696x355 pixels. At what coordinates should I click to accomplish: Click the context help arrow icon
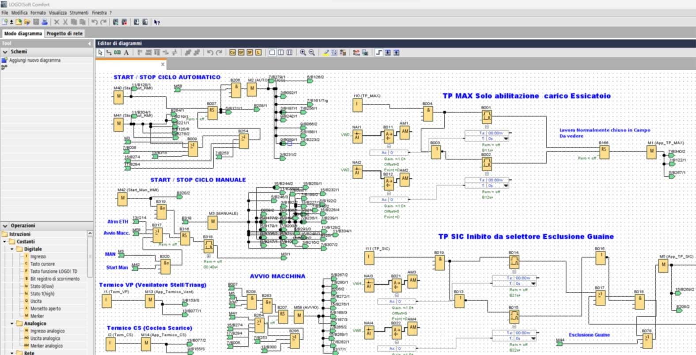157,22
